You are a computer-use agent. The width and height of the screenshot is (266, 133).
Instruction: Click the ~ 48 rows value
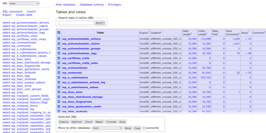(248, 53)
